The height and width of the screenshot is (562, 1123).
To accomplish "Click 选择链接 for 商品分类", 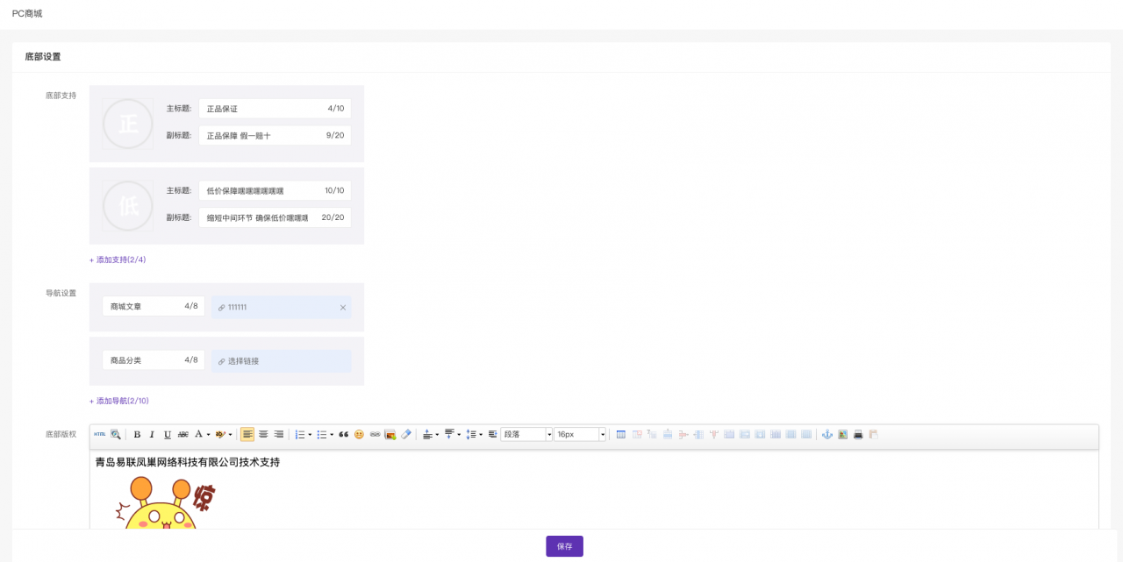I will 281,361.
